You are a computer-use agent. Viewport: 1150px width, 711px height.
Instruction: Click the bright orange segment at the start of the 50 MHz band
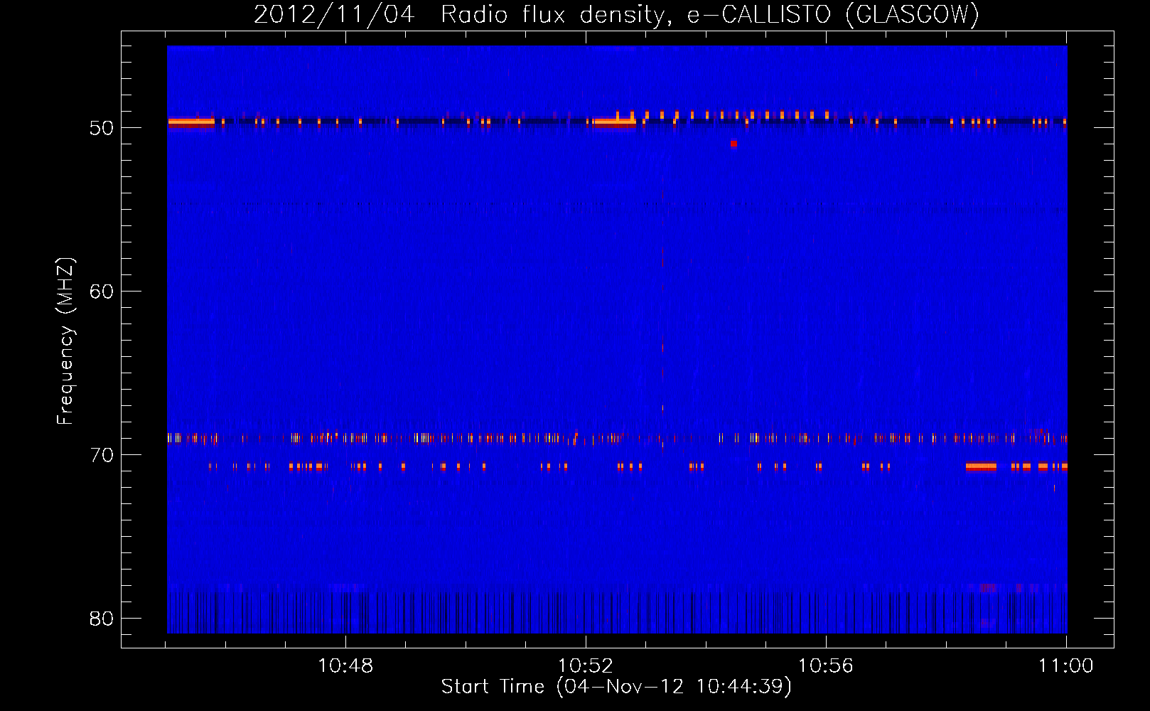click(x=191, y=122)
